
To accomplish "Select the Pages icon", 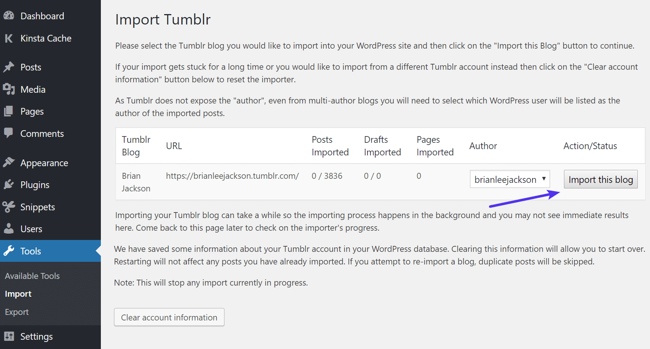I will [9, 111].
